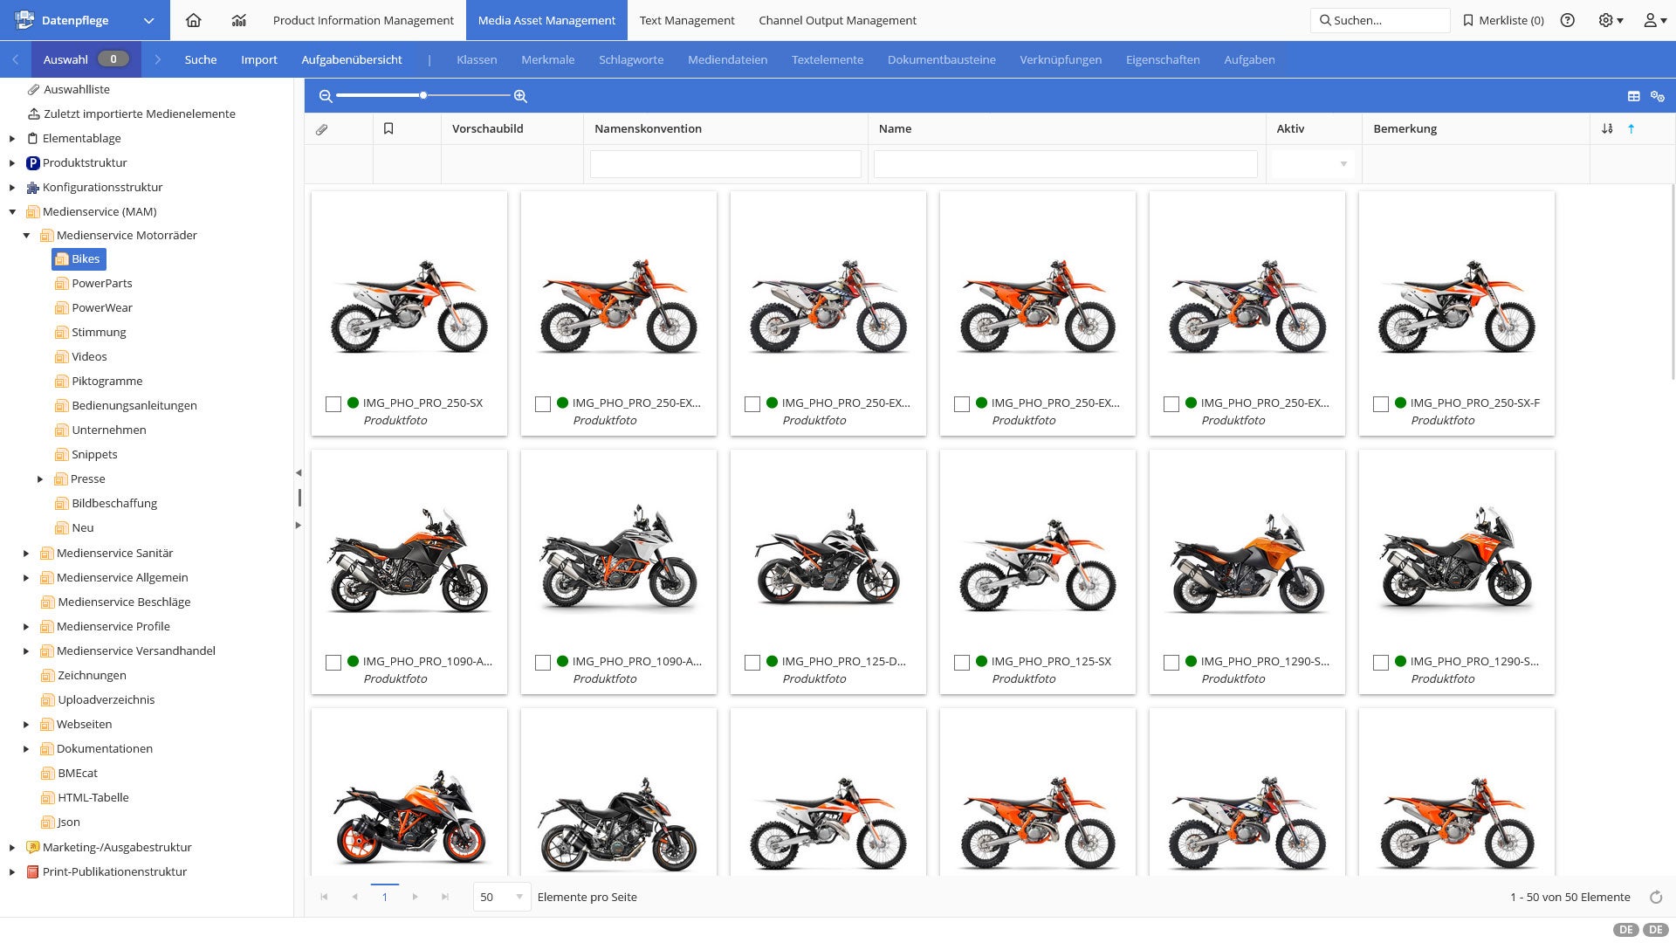
Task: Click the Import link
Action: (x=258, y=59)
